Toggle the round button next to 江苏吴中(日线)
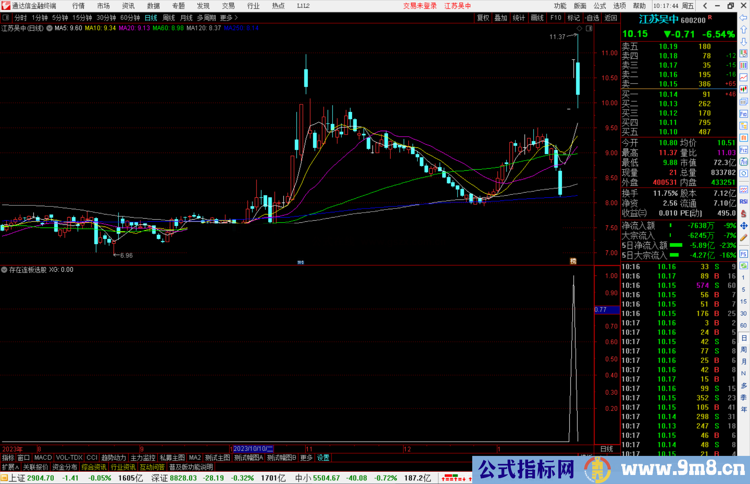Viewport: 750px width, 484px height. 49,28
